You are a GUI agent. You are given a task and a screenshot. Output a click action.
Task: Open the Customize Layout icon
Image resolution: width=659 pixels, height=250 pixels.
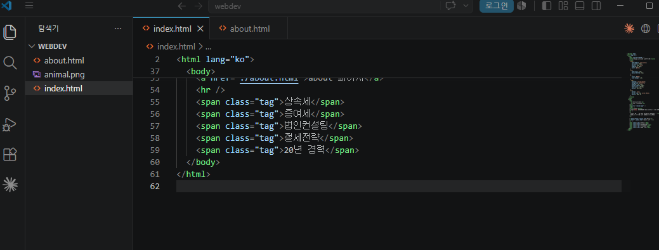pos(563,6)
